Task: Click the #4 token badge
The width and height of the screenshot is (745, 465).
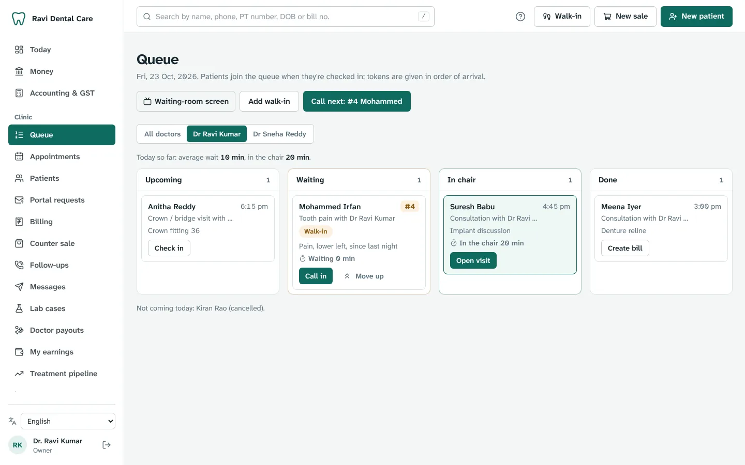Action: click(410, 206)
